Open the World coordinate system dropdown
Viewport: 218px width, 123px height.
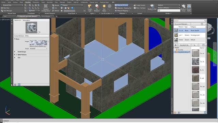click(34, 11)
